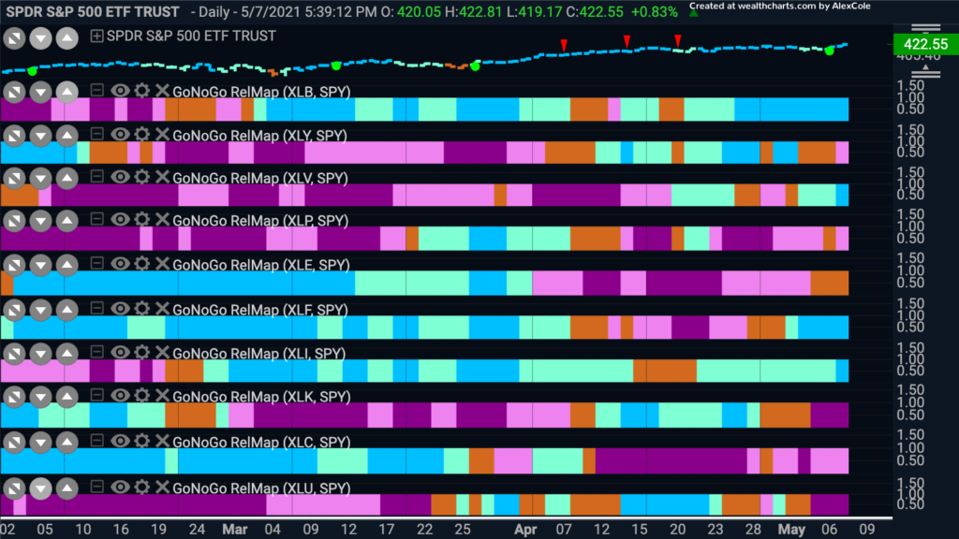Open settings gear for XLK RelMap

(x=142, y=396)
